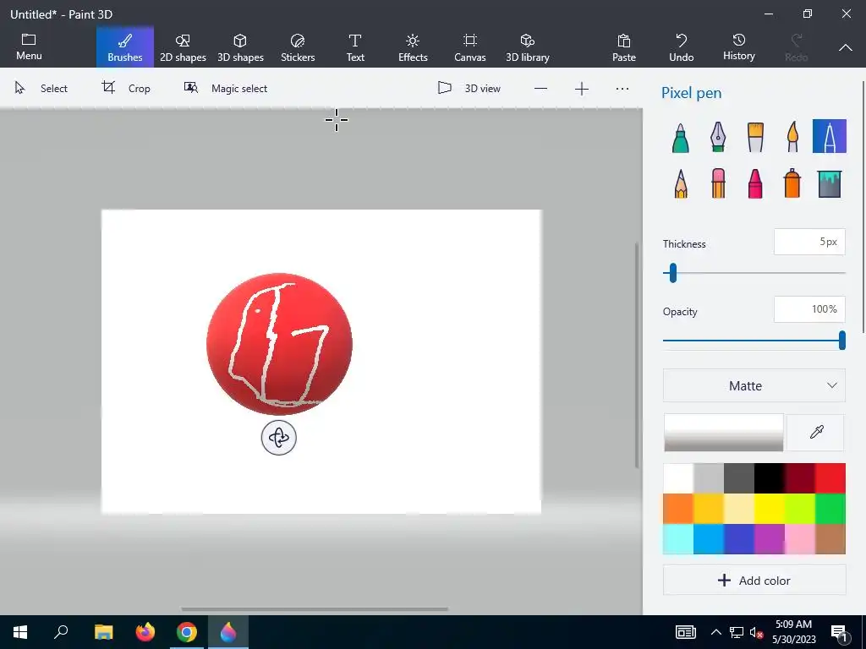
Task: Activate Magic select
Action: tap(225, 88)
